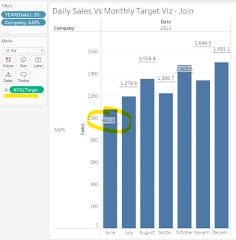The width and height of the screenshot is (236, 240).
Task: Click the 1,504.4 target label for August
Action: tap(147, 58)
